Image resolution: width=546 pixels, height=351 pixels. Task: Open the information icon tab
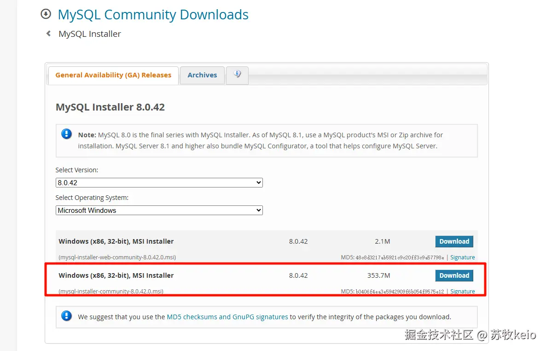pyautogui.click(x=237, y=75)
